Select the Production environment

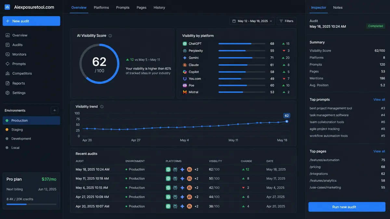coord(31,120)
